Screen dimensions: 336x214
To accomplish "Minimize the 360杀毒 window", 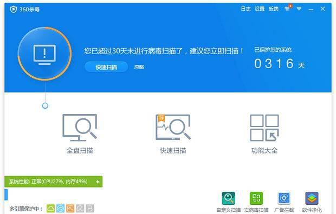I will pyautogui.click(x=311, y=9).
